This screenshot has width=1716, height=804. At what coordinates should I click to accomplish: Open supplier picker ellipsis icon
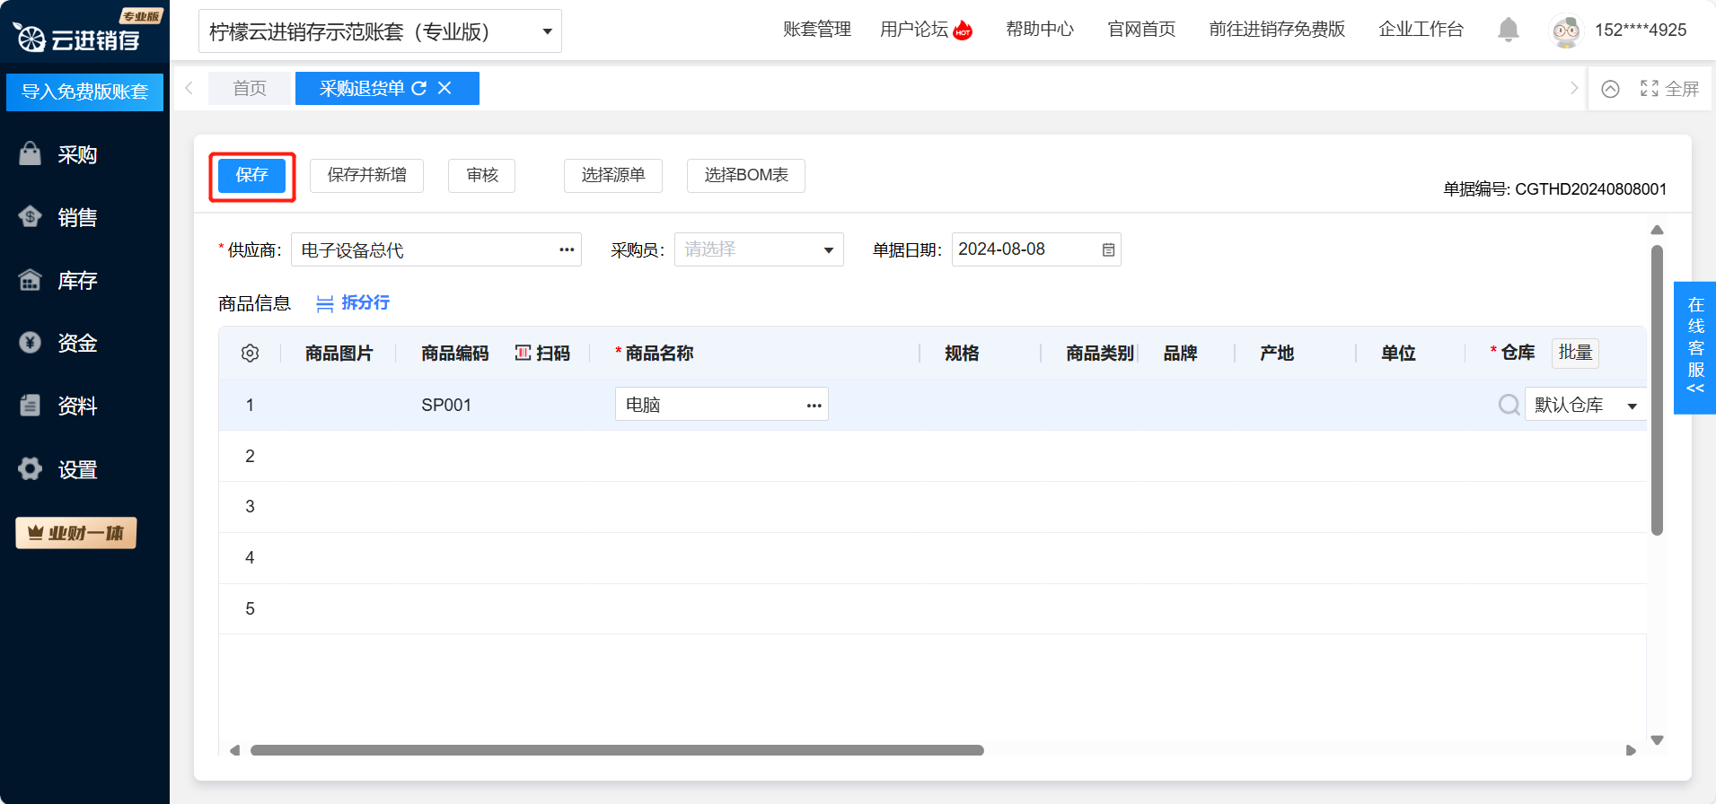point(567,249)
